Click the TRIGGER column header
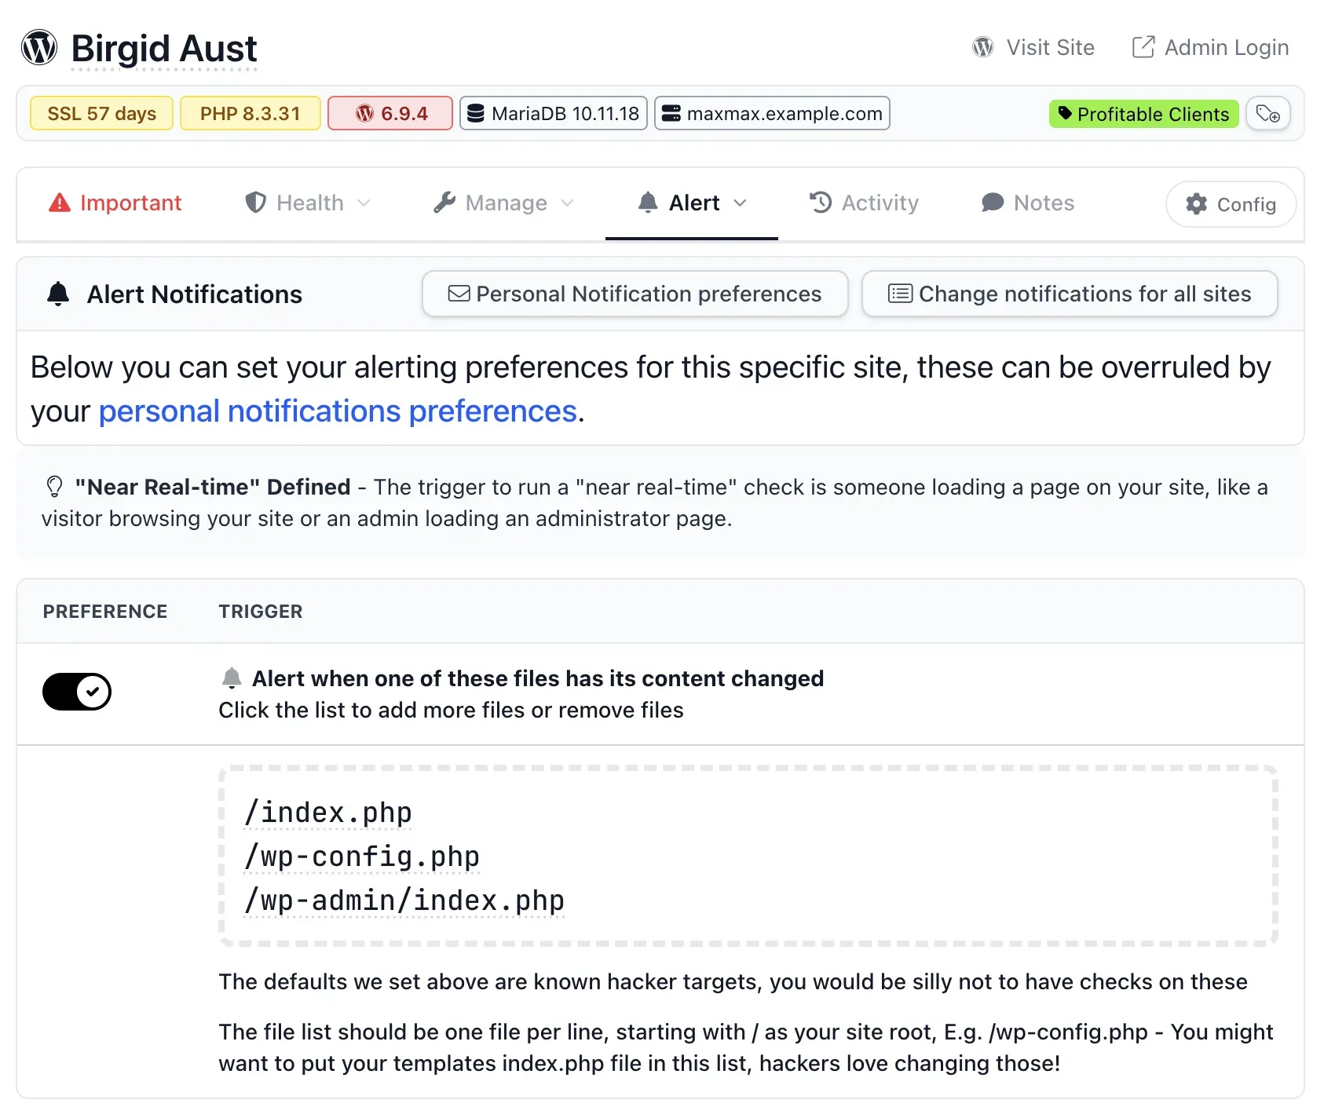Screen dimensions: 1324x1118 [261, 612]
